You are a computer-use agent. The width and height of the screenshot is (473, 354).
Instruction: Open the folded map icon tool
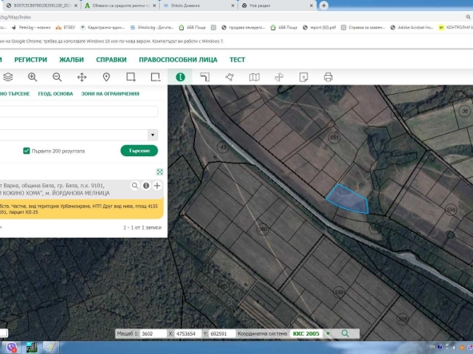254,77
